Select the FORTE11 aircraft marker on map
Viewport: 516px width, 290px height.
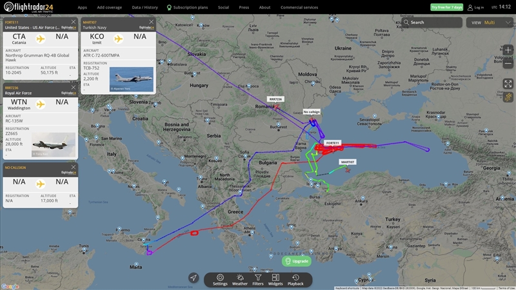333,150
